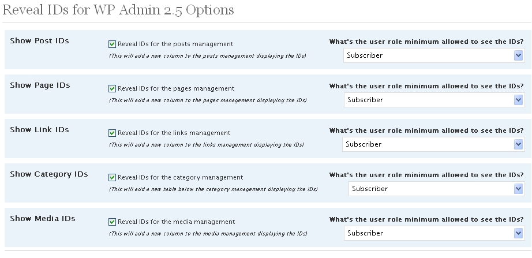Click the "Show Page IDs" row heading
Screen dimensions: 532x258
point(40,85)
